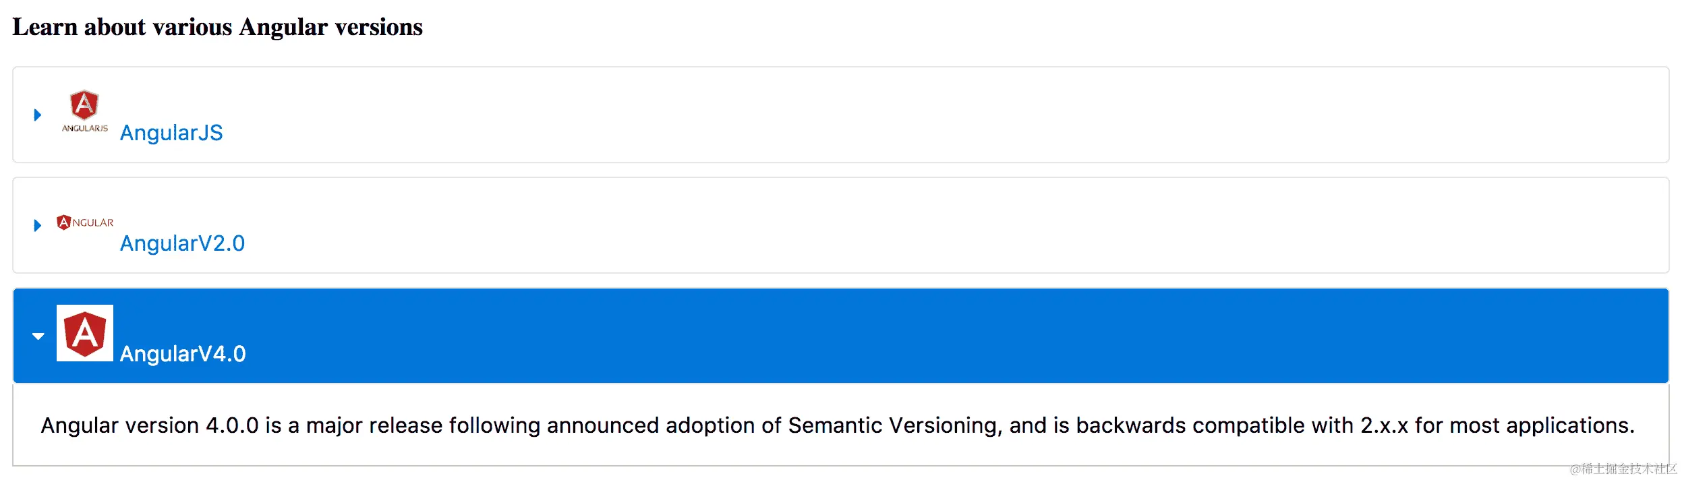Click the AngularV4.0 logo on white square
1682x480 pixels.
click(x=85, y=333)
